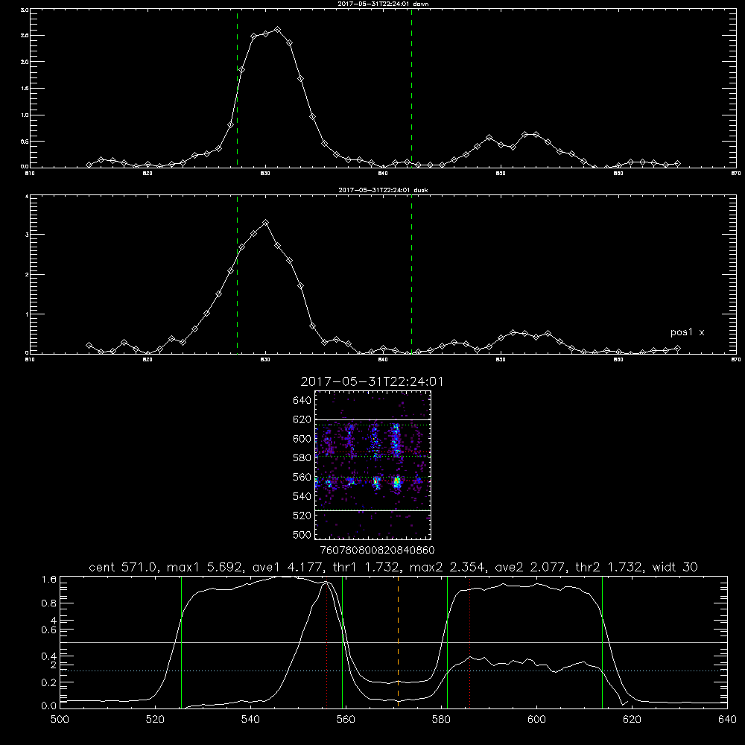Click red dotted line near 586 in bottom plot

[x=470, y=641]
